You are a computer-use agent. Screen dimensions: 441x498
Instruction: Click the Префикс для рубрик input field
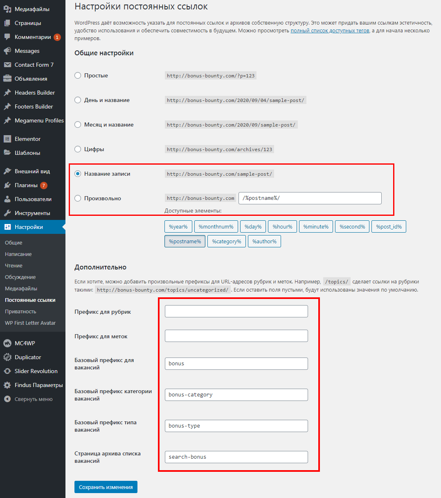(x=236, y=311)
